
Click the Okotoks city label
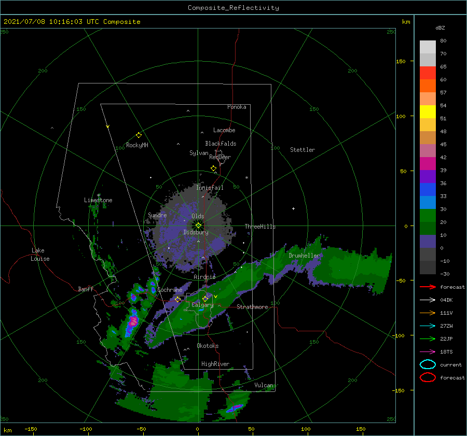(208, 346)
